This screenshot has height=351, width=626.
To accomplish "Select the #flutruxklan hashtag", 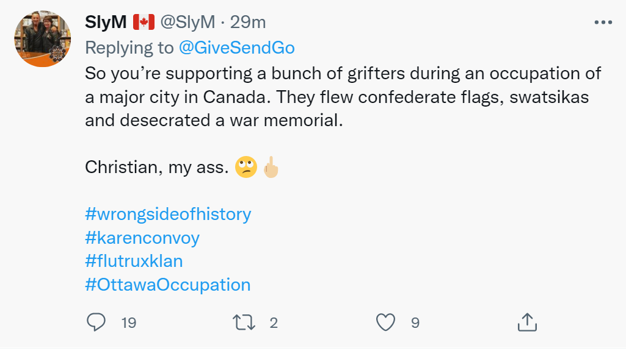I will point(134,261).
